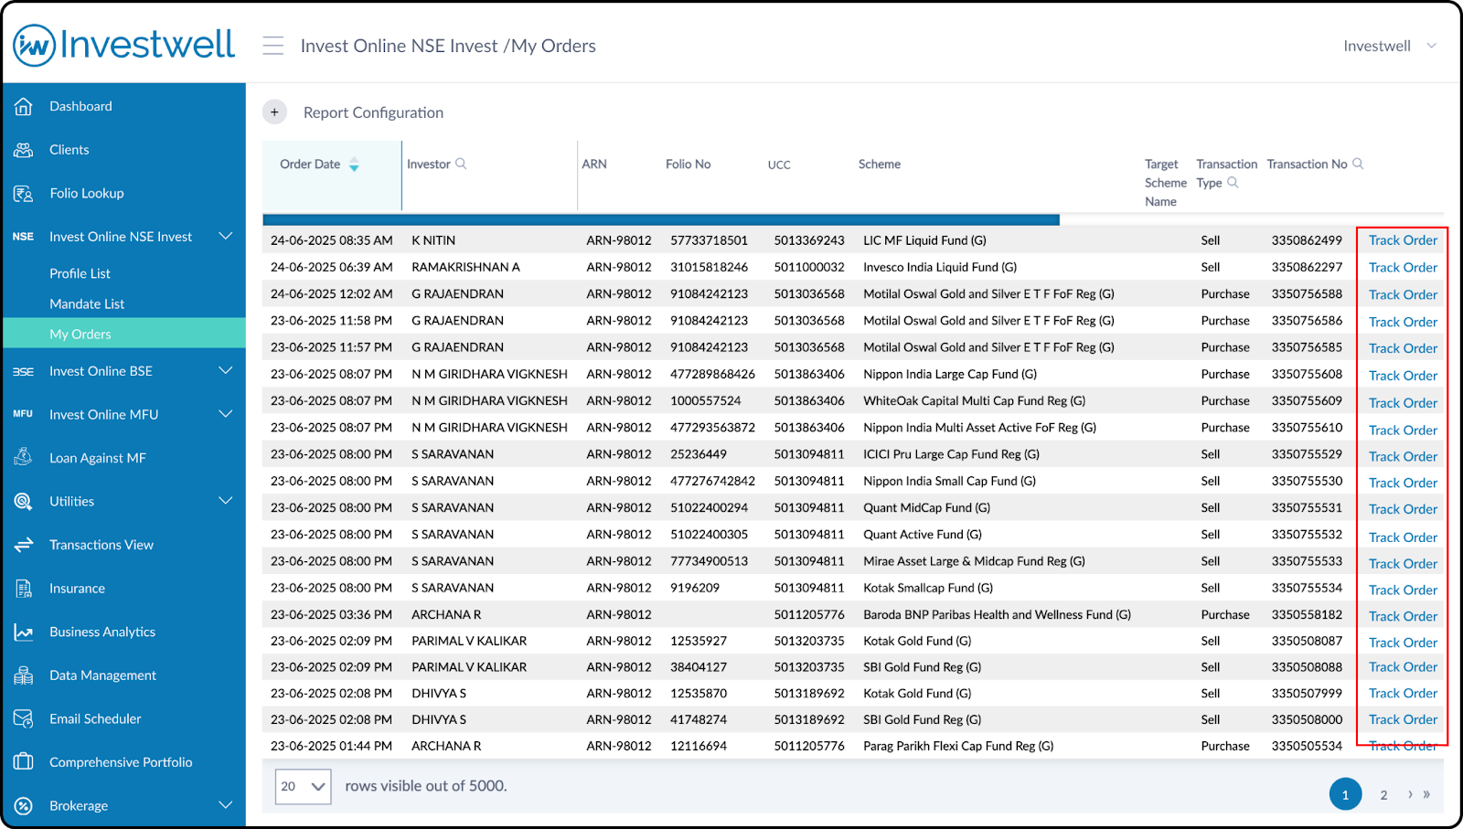1463x829 pixels.
Task: Collapse the Invest Online NSE Invest section
Action: 226,236
